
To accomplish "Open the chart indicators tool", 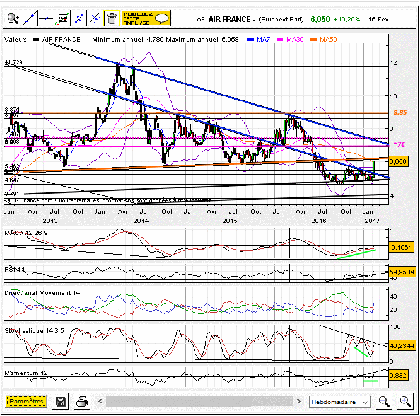I will point(62,18).
